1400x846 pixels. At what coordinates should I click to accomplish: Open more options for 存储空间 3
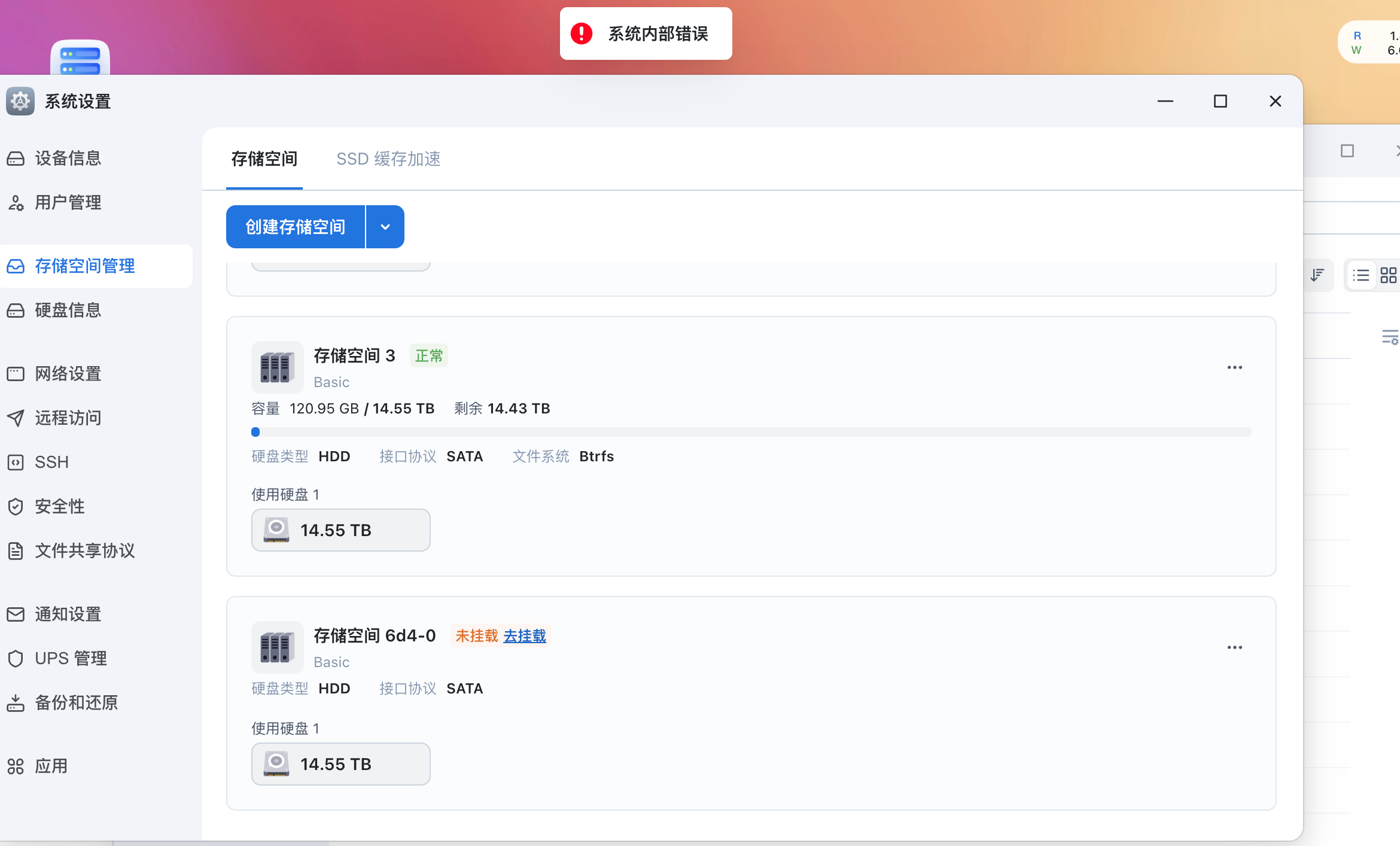1234,367
